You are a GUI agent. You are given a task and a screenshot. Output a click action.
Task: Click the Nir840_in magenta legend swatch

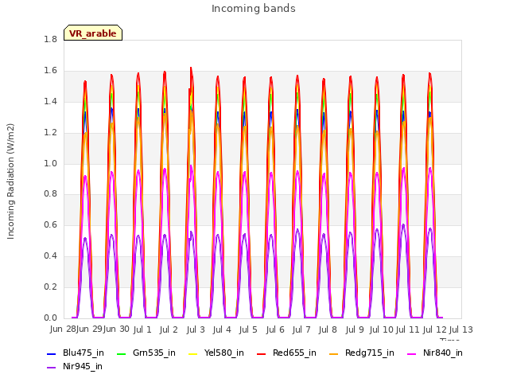pyautogui.click(x=412, y=353)
